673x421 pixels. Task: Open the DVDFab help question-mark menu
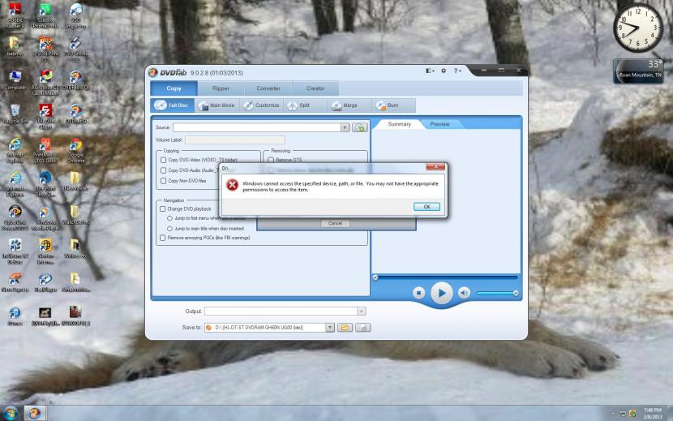457,71
